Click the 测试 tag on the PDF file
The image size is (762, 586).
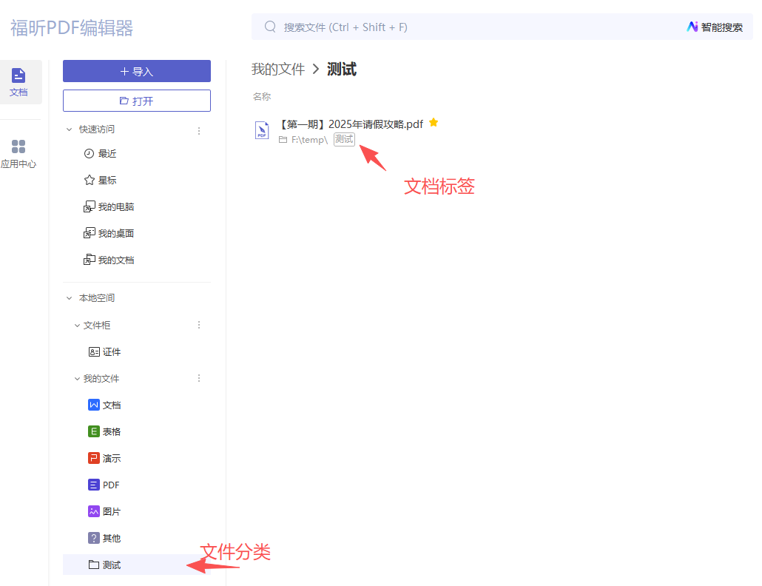(x=344, y=139)
